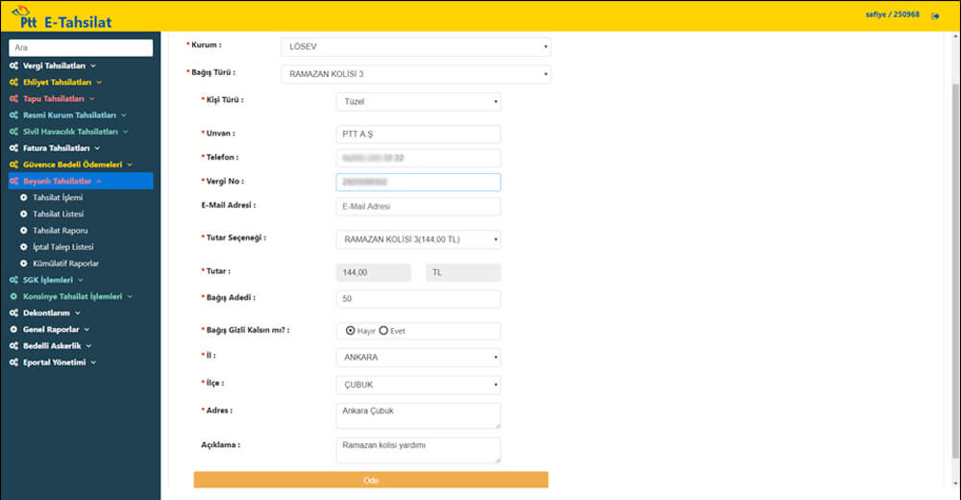The image size is (961, 500).
Task: Click the cog icon beside Konsinye Tahsilat İşlemleri
Action: (13, 297)
